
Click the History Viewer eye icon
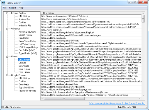[x=3, y=3]
